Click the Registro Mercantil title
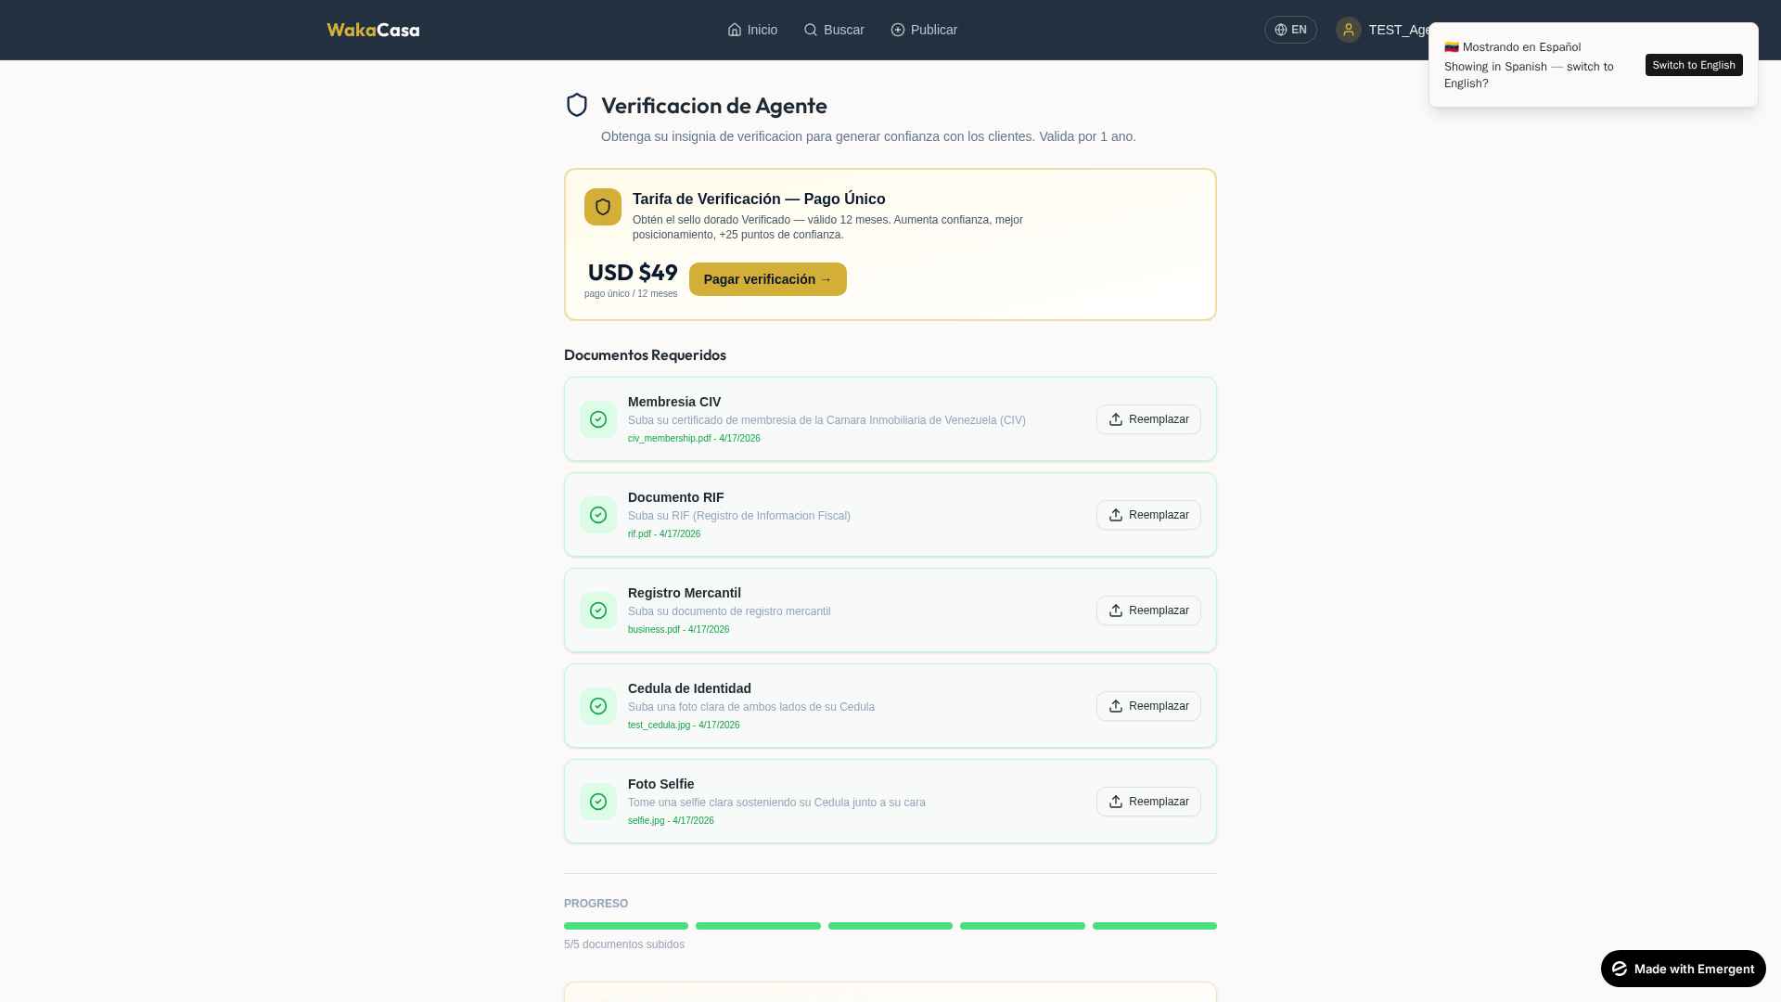 click(685, 593)
